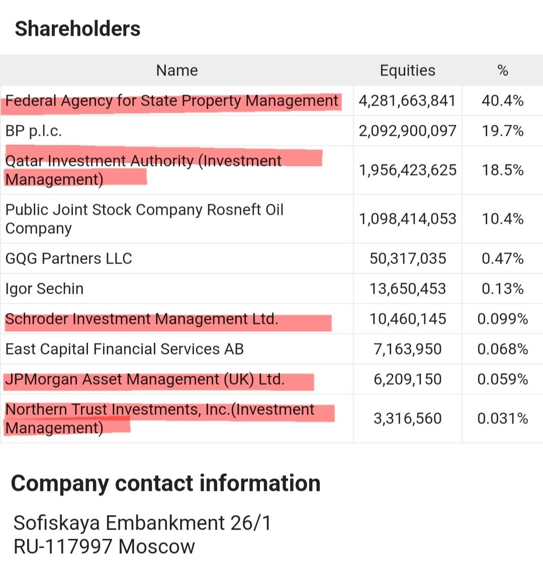Open the Qatar Investment Authority shareholder entry
543x580 pixels.
143,170
